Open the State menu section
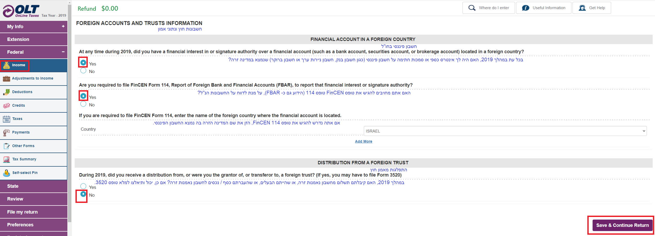Image resolution: width=655 pixels, height=236 pixels. (34, 186)
